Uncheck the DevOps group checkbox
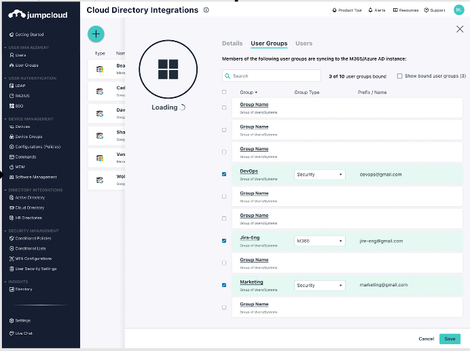This screenshot has width=470, height=351. [224, 174]
